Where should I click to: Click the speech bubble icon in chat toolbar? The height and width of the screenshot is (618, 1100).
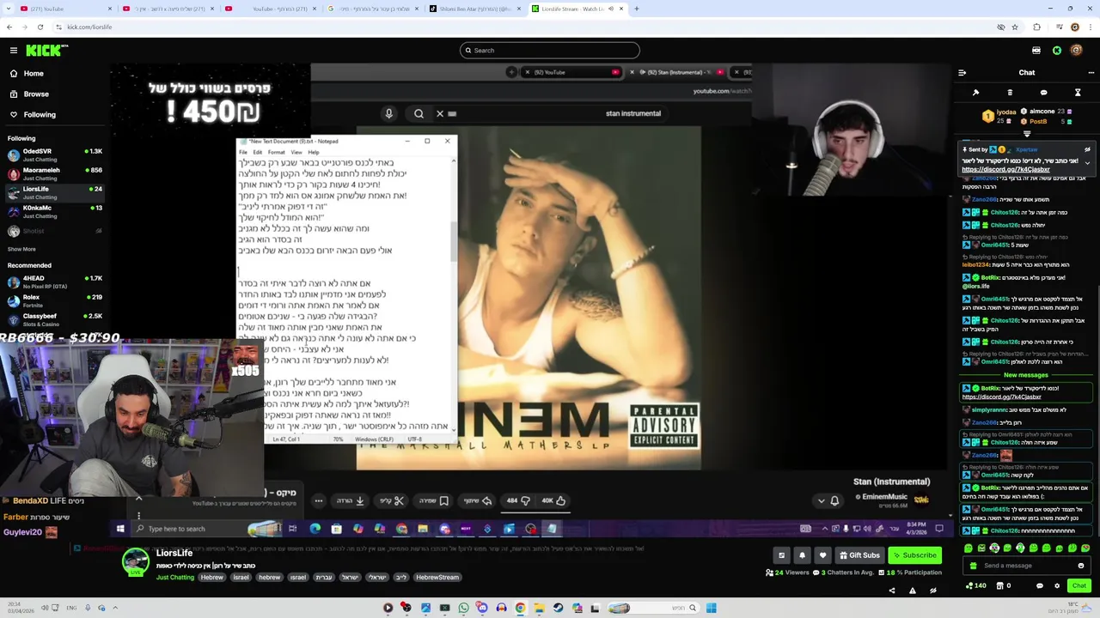(x=1043, y=93)
